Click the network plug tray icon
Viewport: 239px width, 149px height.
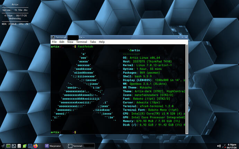pos(225,146)
